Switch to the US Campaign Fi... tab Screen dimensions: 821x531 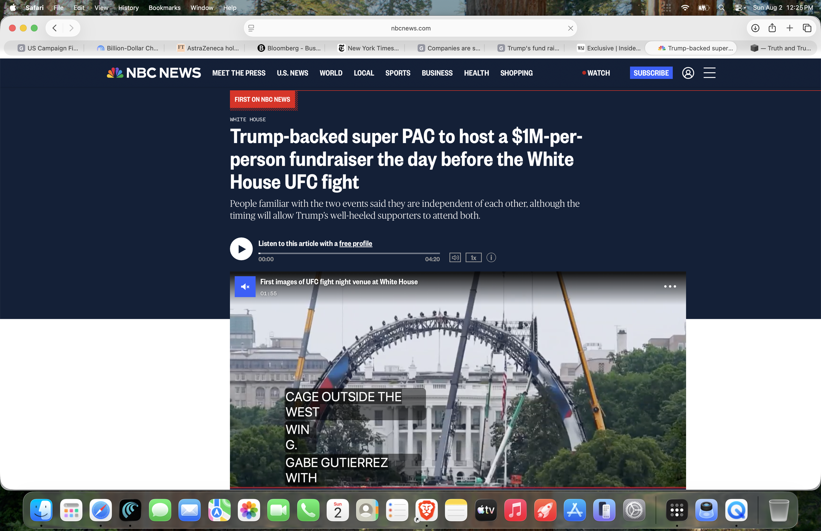pyautogui.click(x=48, y=48)
